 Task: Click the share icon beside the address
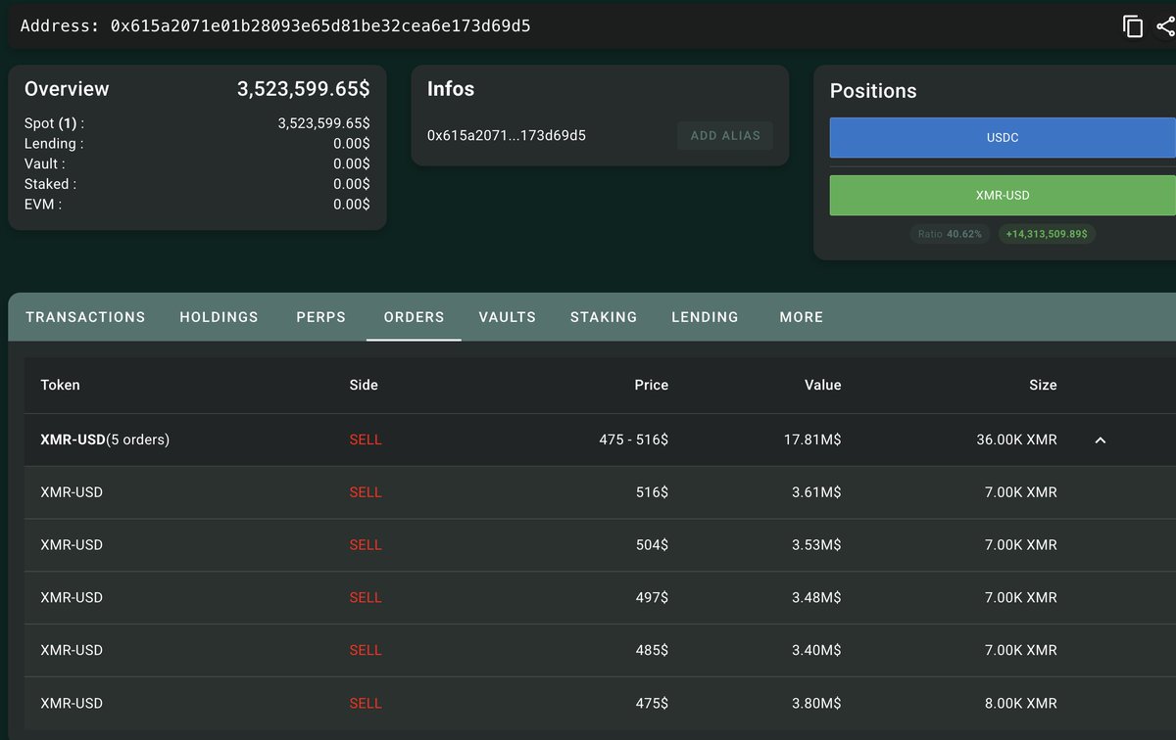pyautogui.click(x=1166, y=26)
